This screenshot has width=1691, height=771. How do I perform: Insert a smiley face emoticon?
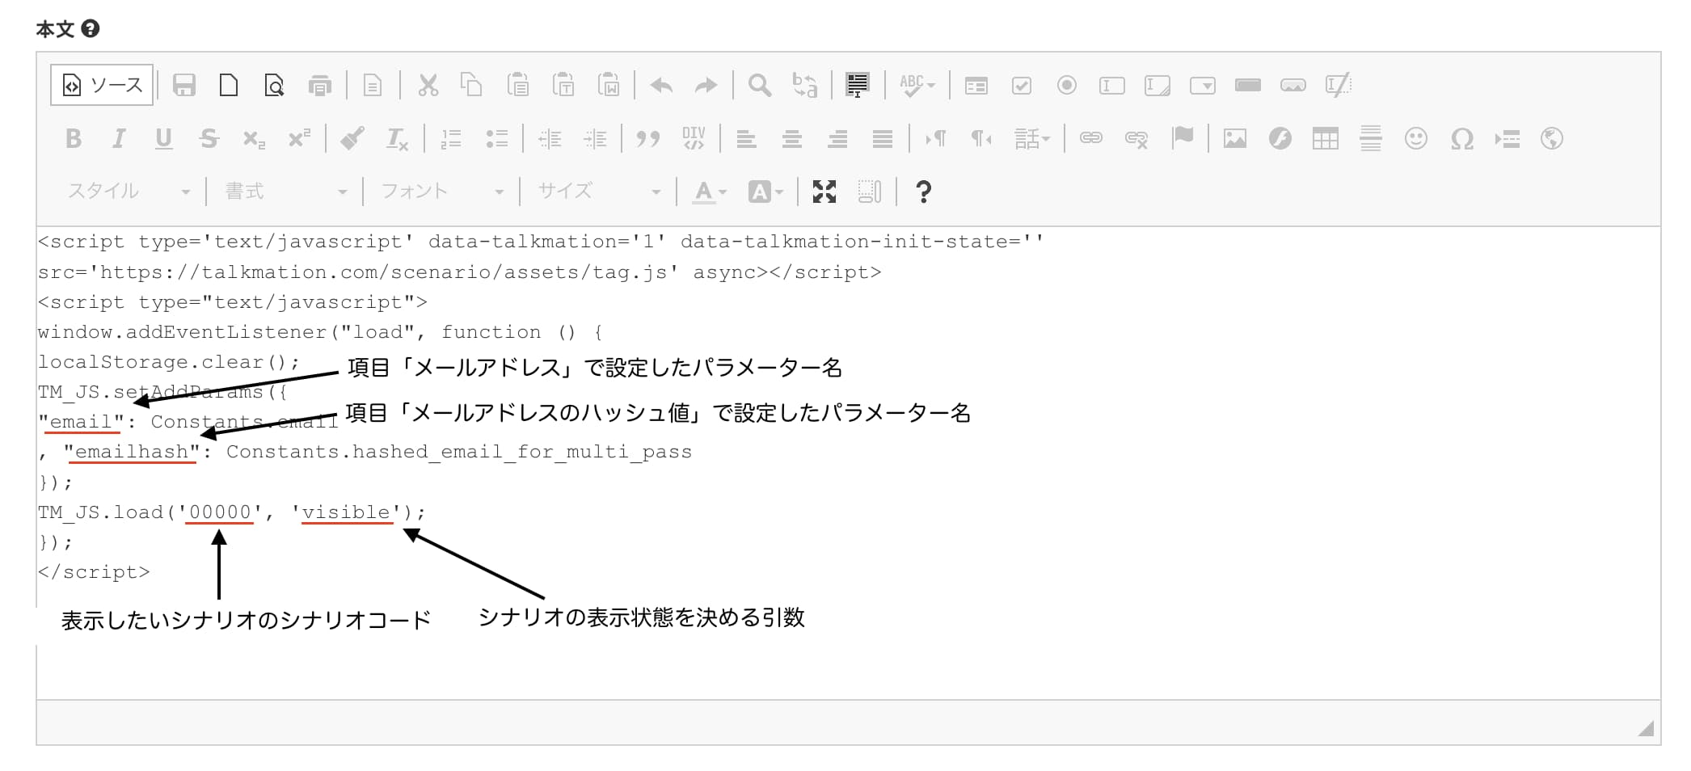[x=1417, y=138]
